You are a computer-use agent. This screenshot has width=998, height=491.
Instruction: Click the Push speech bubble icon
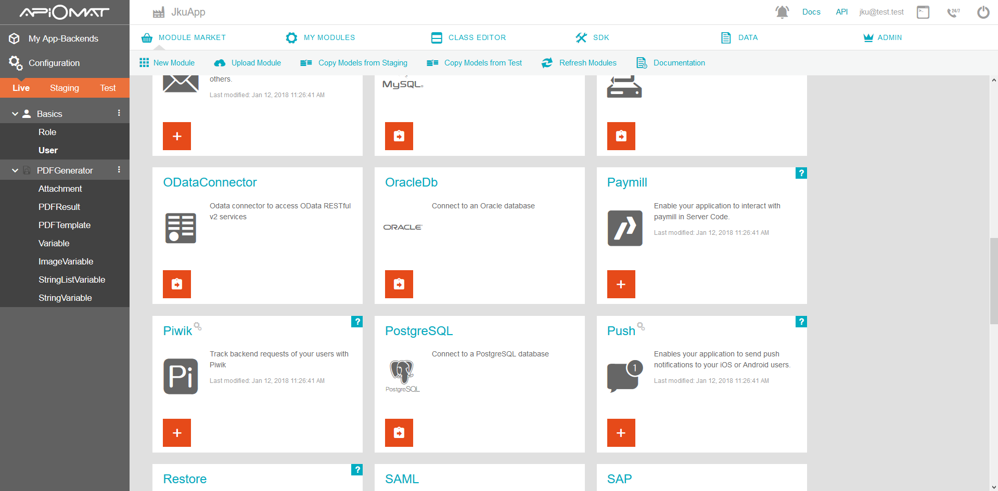pos(625,376)
